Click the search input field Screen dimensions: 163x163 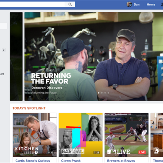(32, 4)
